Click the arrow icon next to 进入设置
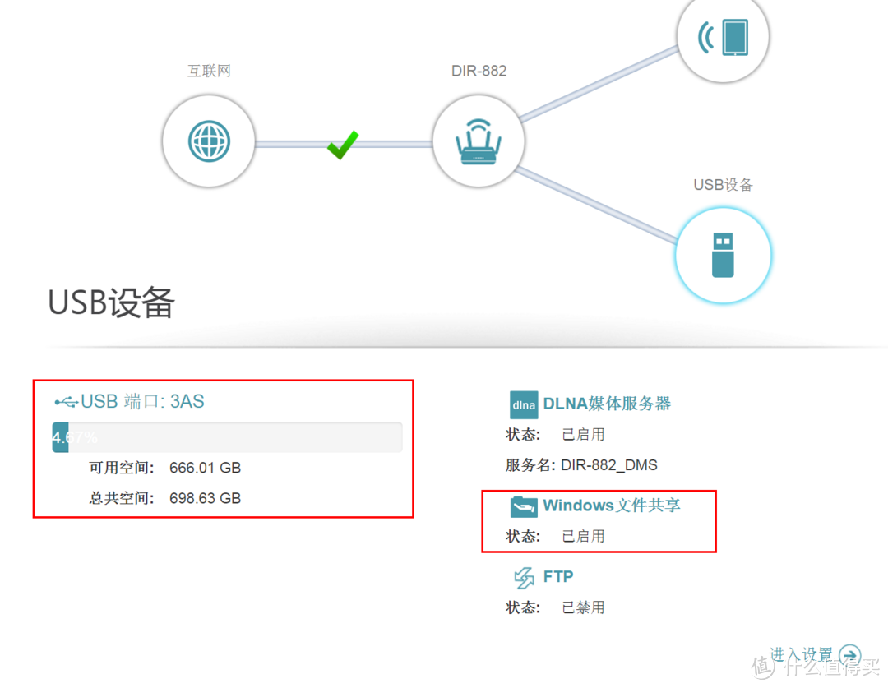 click(x=849, y=655)
